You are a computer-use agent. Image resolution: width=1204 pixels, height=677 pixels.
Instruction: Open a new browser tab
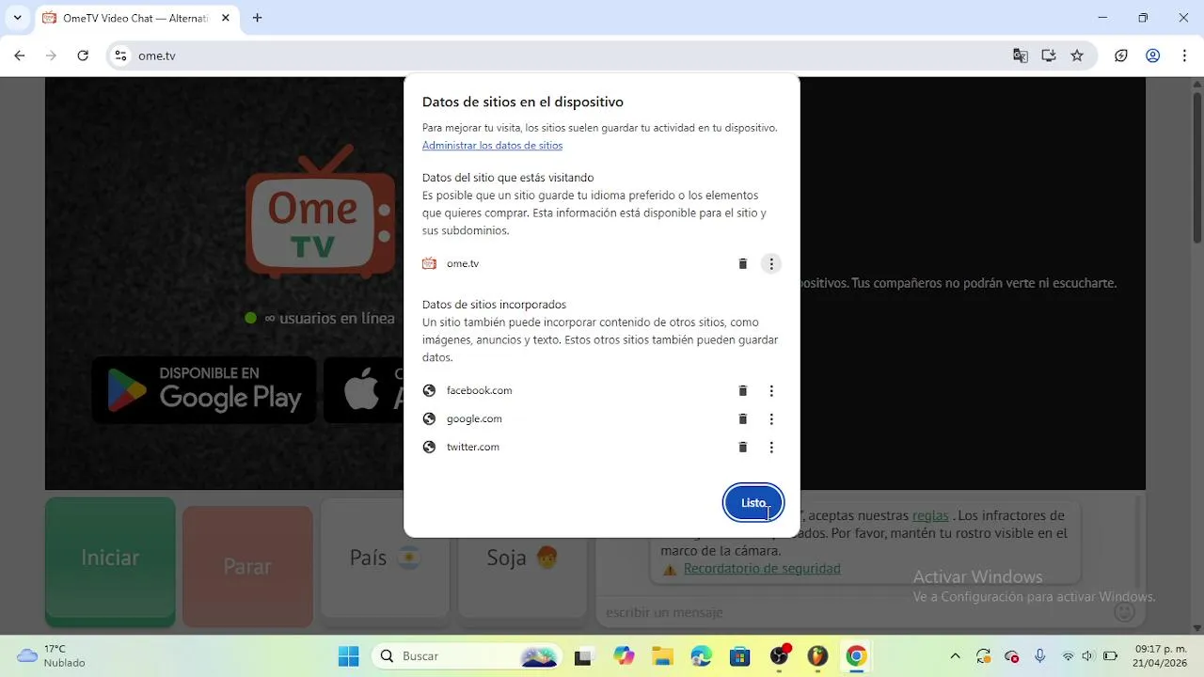(x=257, y=18)
